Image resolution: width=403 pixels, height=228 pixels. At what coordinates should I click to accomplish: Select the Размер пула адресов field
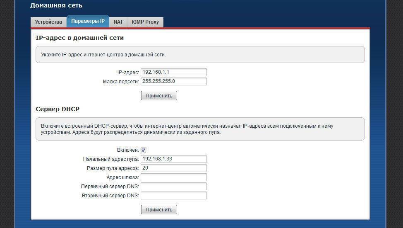coord(173,168)
